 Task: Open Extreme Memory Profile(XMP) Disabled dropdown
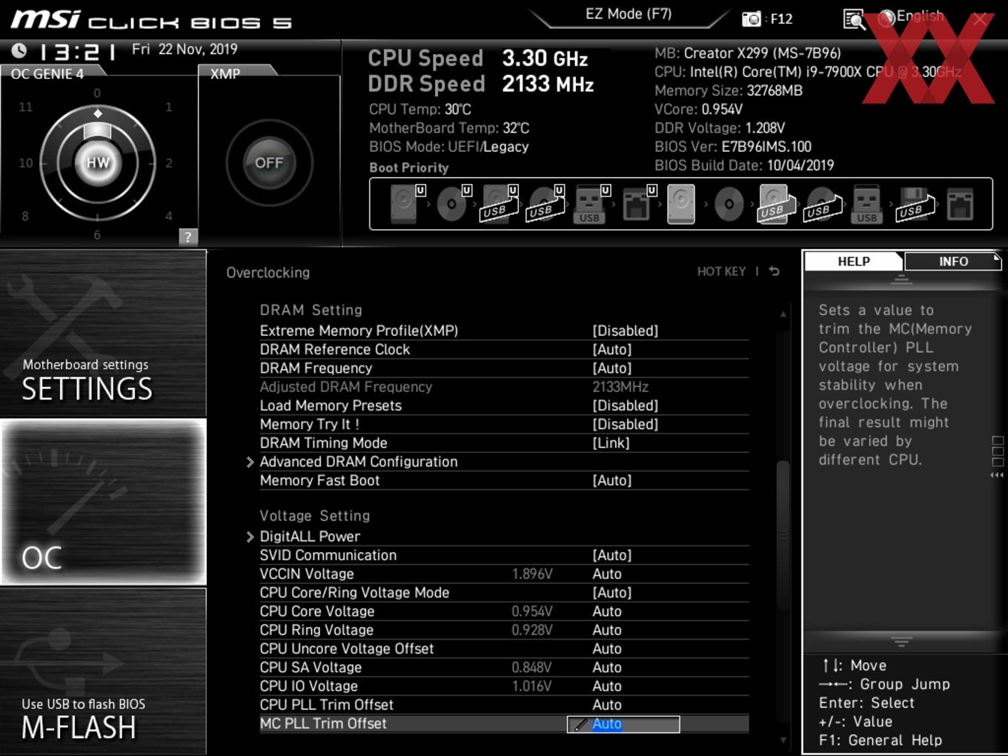[625, 331]
